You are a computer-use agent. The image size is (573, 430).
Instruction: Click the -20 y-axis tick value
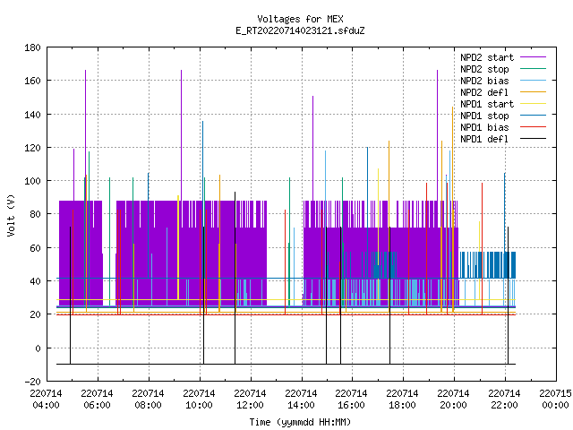point(32,382)
